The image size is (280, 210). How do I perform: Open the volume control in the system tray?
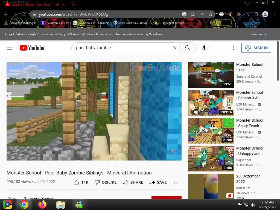[253, 205]
